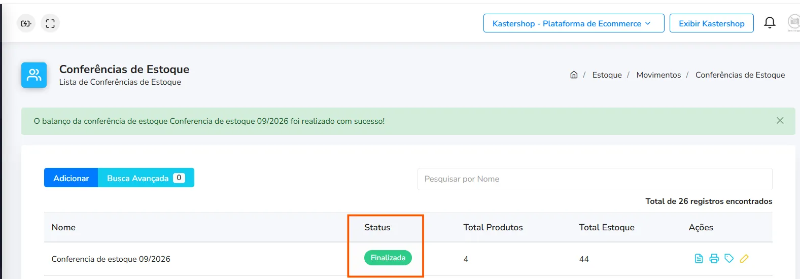Open Busca Avançada filter
Screen dimensions: 800x279
146,178
